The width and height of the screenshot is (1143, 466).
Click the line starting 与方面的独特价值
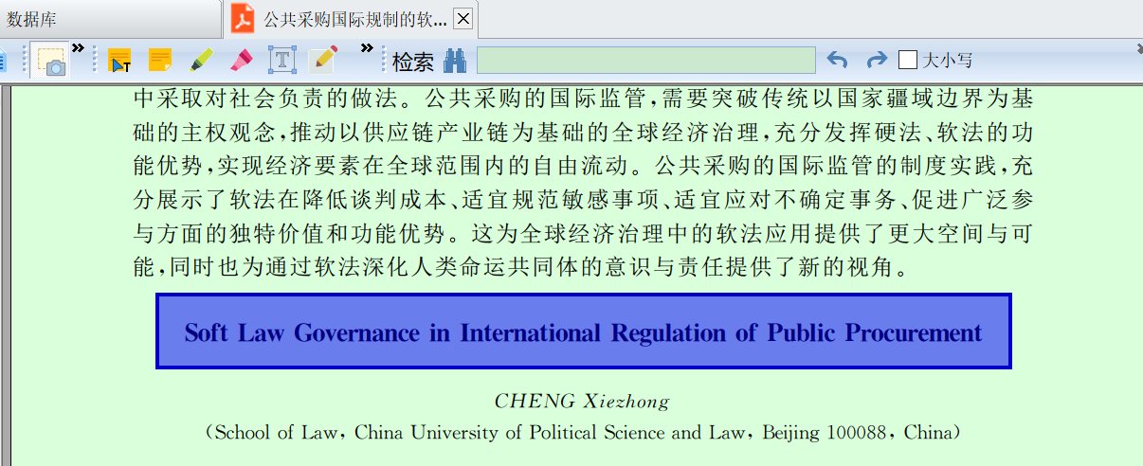583,233
